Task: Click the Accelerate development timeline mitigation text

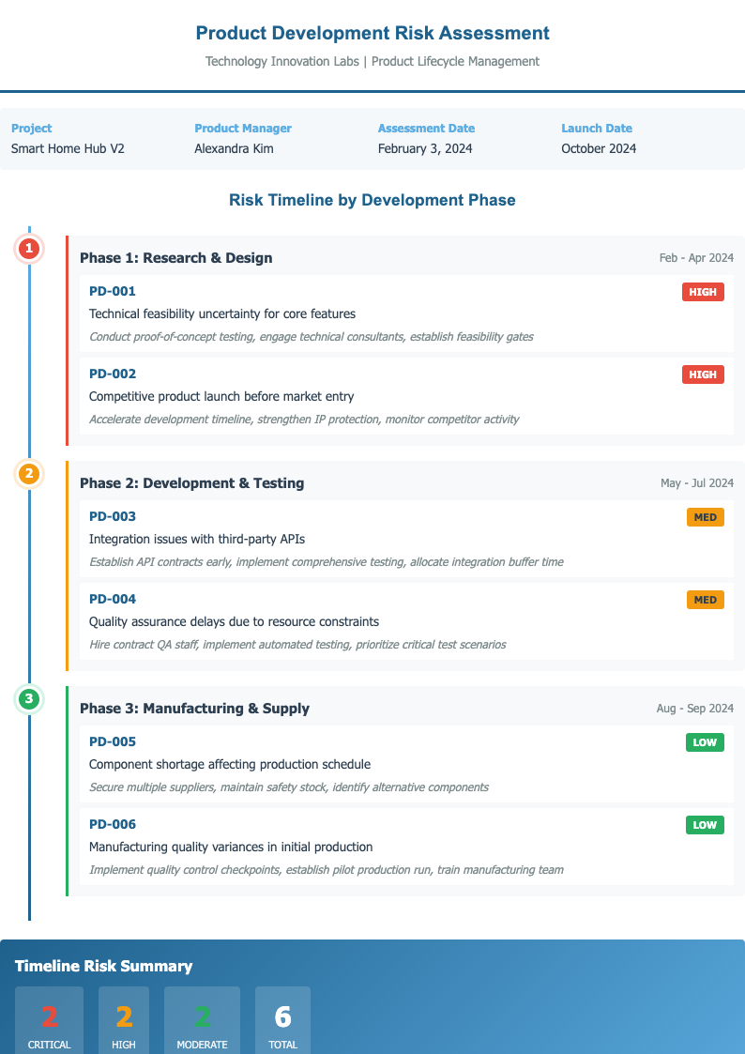Action: click(x=304, y=420)
